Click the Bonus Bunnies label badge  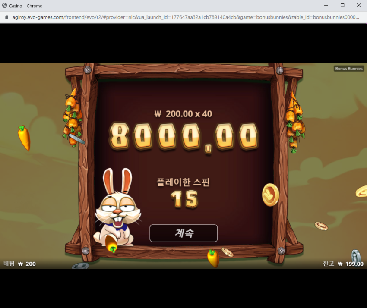349,69
